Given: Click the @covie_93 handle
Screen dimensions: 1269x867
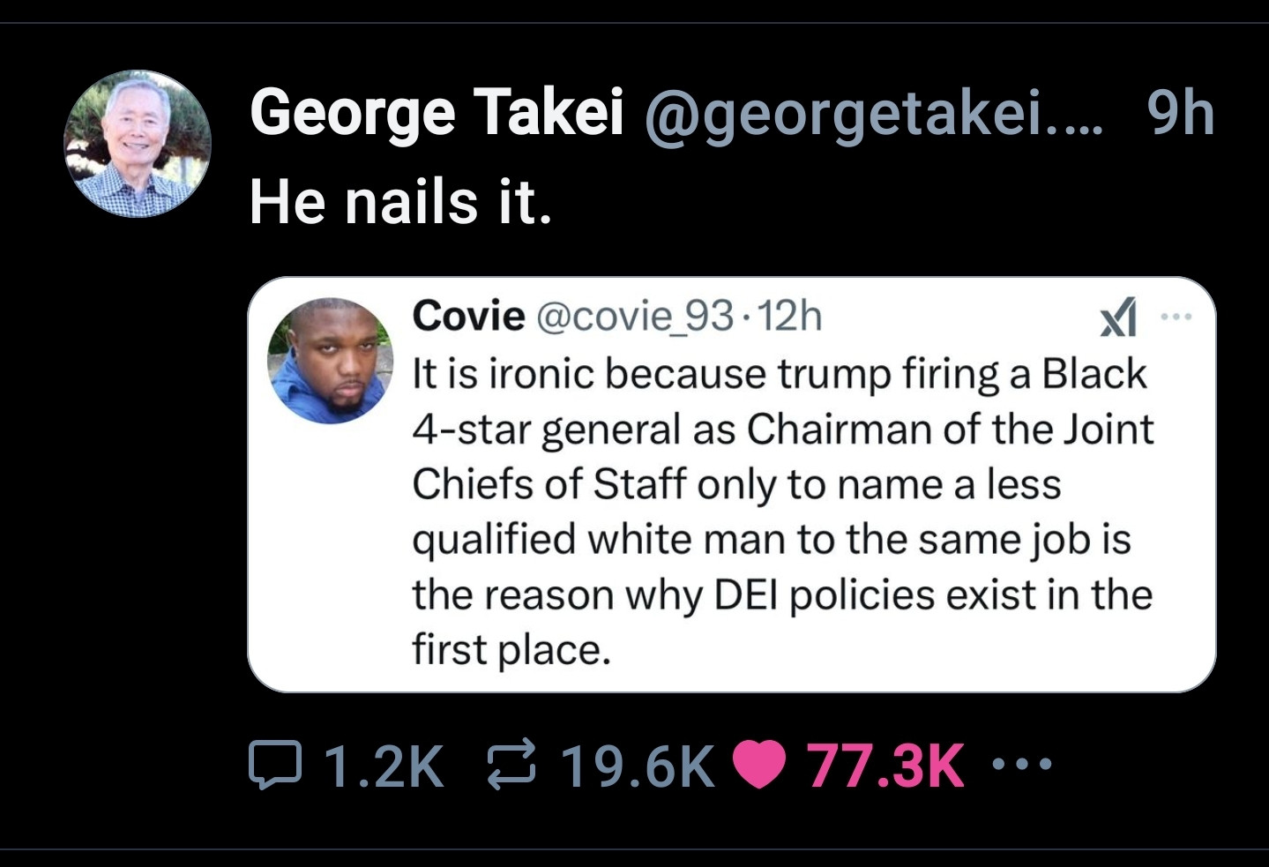Looking at the screenshot, I should pyautogui.click(x=634, y=316).
